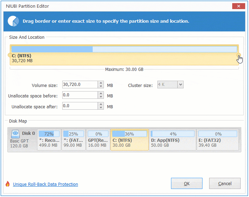
Task: Open Unique Roll-Back Data Protection link
Action: 45,184
